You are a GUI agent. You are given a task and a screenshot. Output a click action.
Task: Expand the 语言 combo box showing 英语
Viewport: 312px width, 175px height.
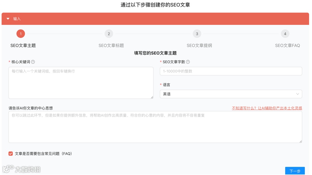tap(231, 94)
